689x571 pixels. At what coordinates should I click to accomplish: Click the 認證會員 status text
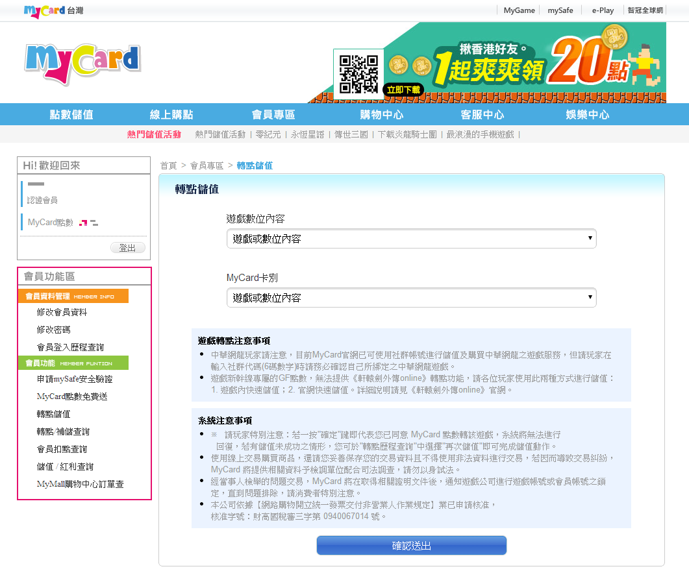[42, 200]
